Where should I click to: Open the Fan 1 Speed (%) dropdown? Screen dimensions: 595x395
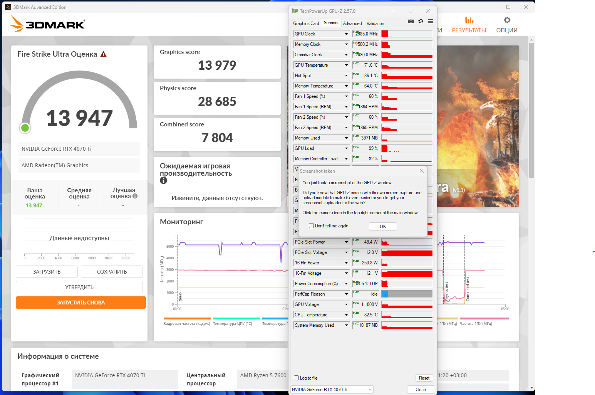[x=346, y=96]
